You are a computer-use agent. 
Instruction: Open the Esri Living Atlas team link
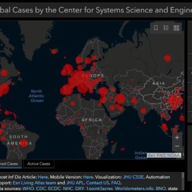(34, 183)
